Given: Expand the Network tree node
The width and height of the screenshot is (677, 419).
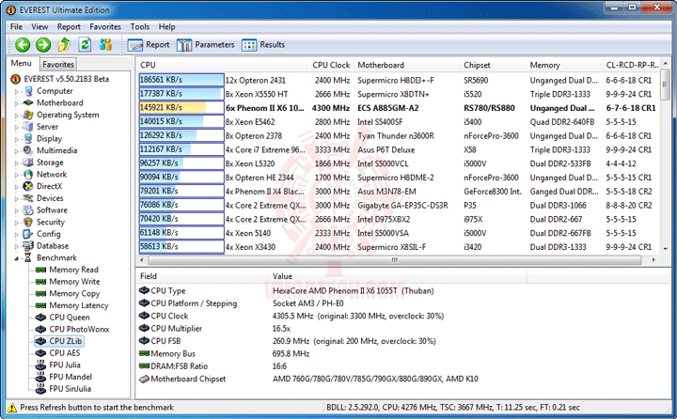Looking at the screenshot, I should pos(16,175).
